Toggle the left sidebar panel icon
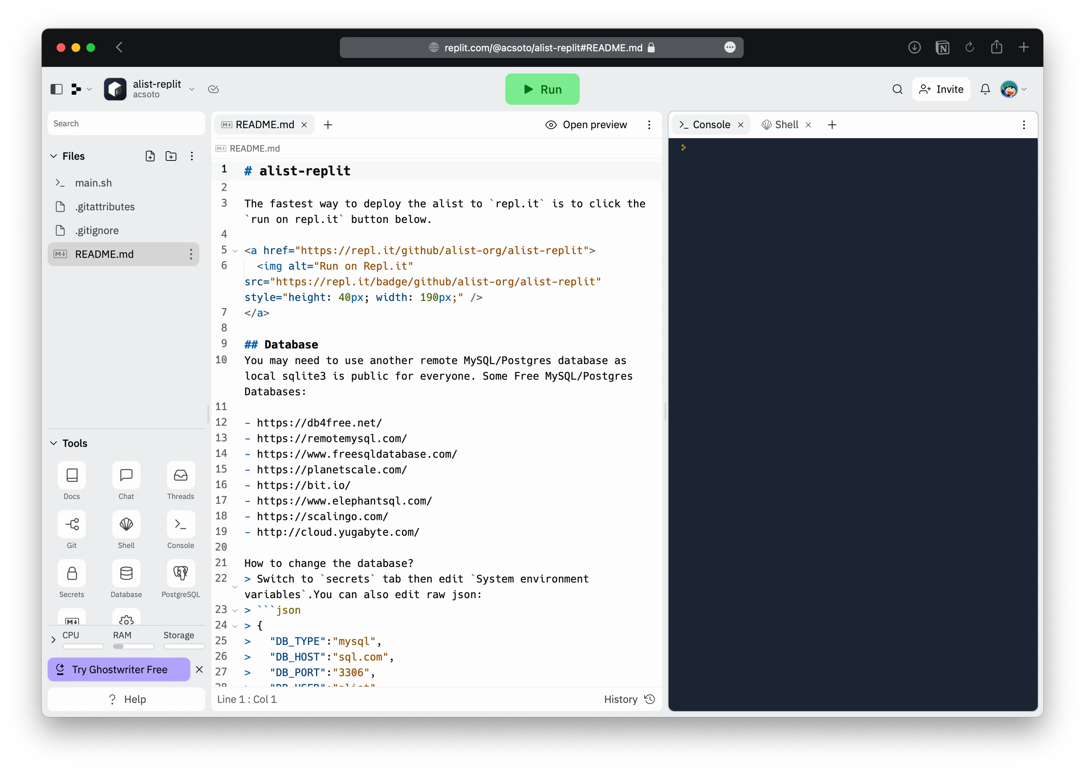 [56, 90]
